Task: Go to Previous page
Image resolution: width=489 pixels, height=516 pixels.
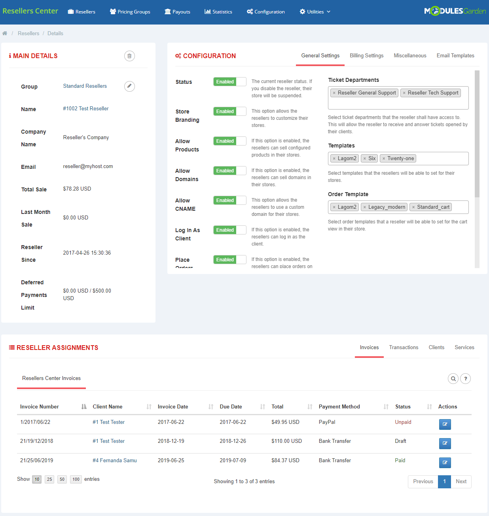Action: pos(423,482)
